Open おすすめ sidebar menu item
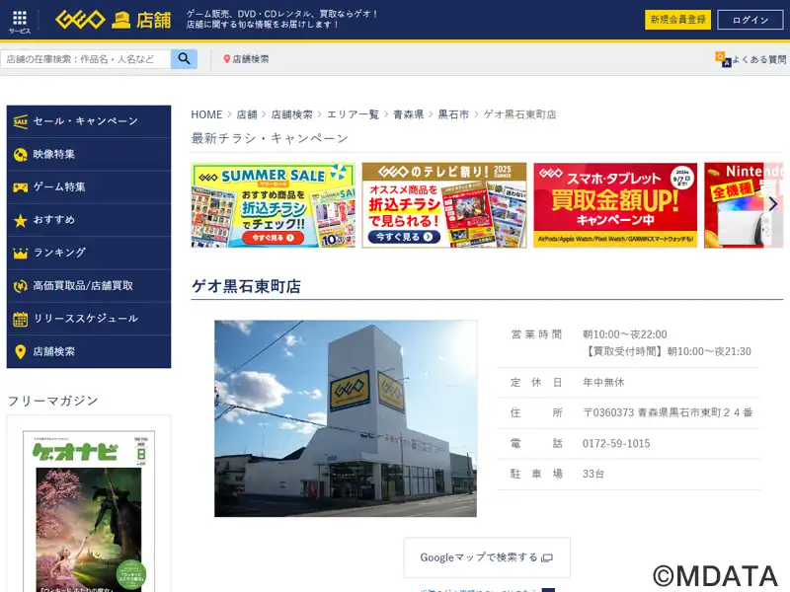 coord(89,220)
